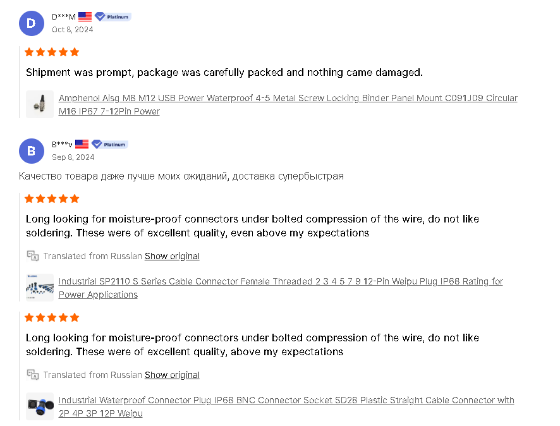Click the D***M reviewer name

click(63, 17)
